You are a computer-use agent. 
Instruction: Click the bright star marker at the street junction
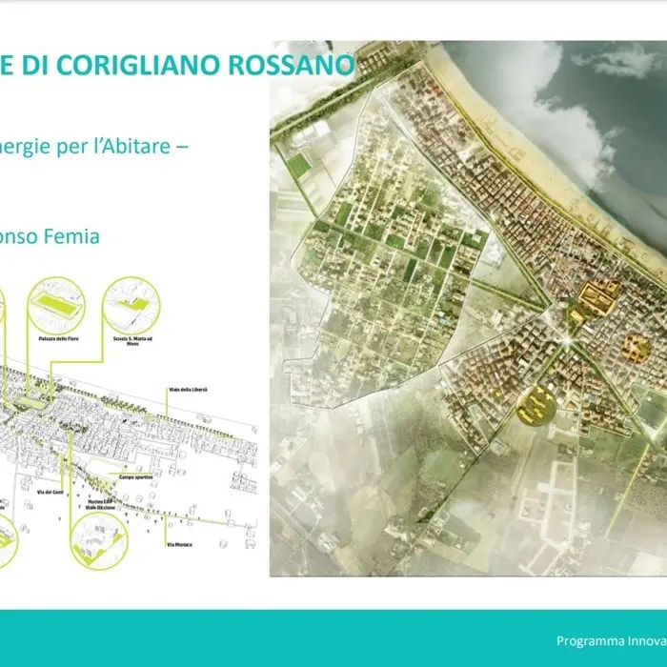566,341
